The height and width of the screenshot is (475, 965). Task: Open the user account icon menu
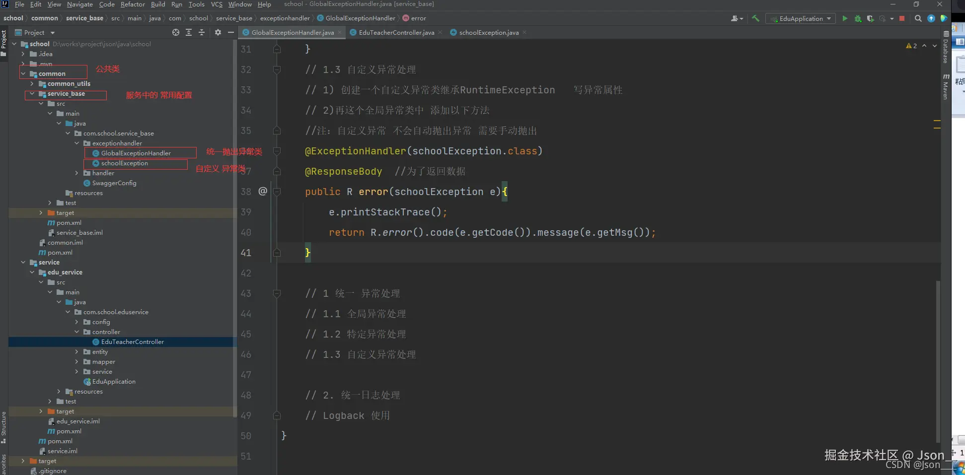[x=737, y=18]
